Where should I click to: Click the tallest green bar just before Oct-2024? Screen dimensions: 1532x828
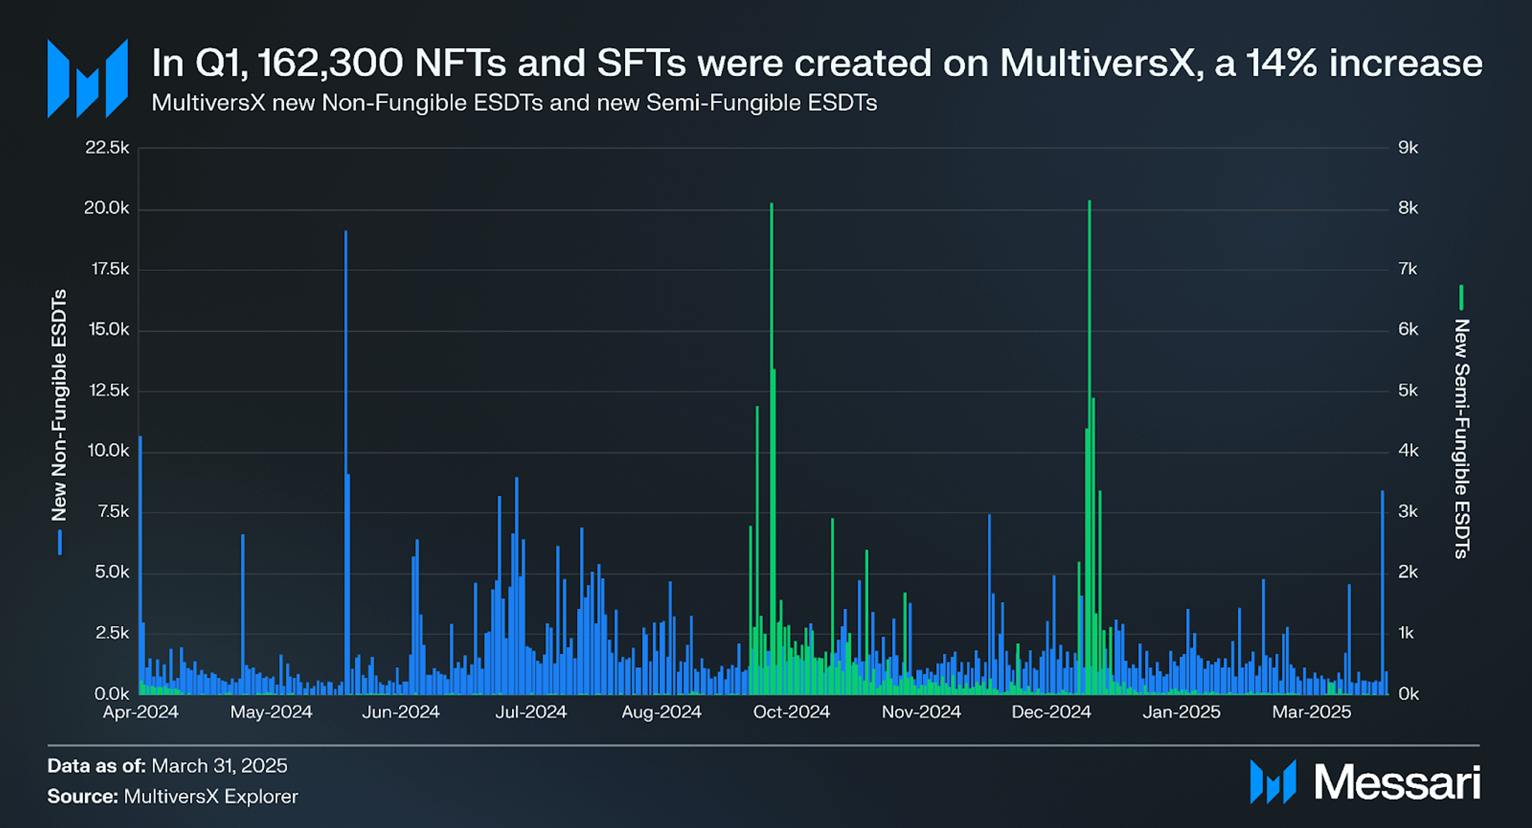click(771, 449)
